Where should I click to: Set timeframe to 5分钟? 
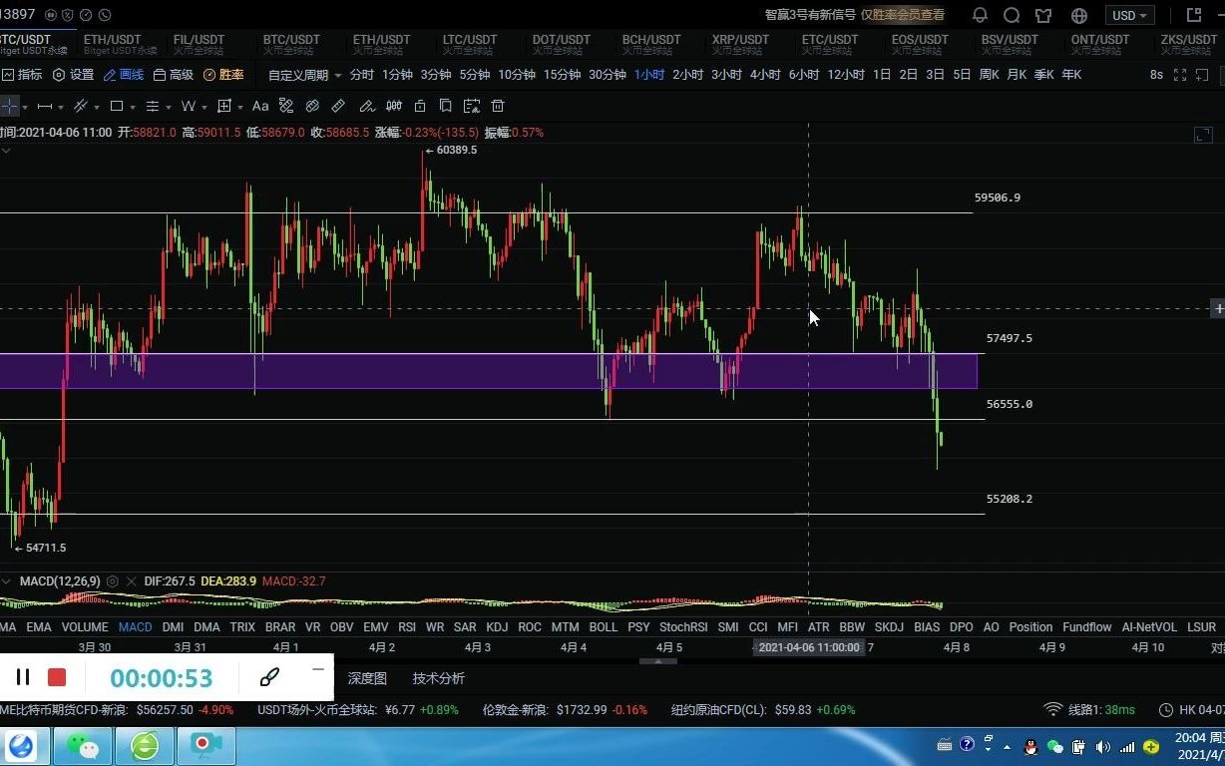pos(475,75)
